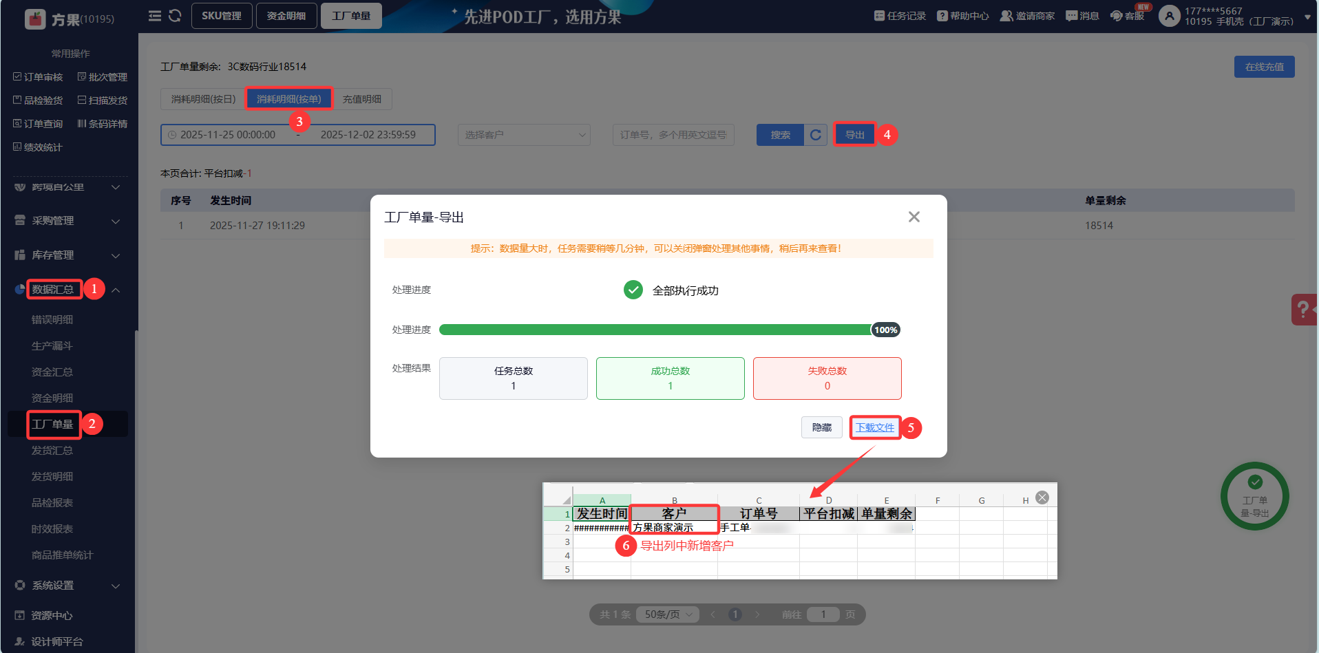Open 扫描发货 shortcut in sidebar
This screenshot has width=1319, height=653.
pos(103,100)
